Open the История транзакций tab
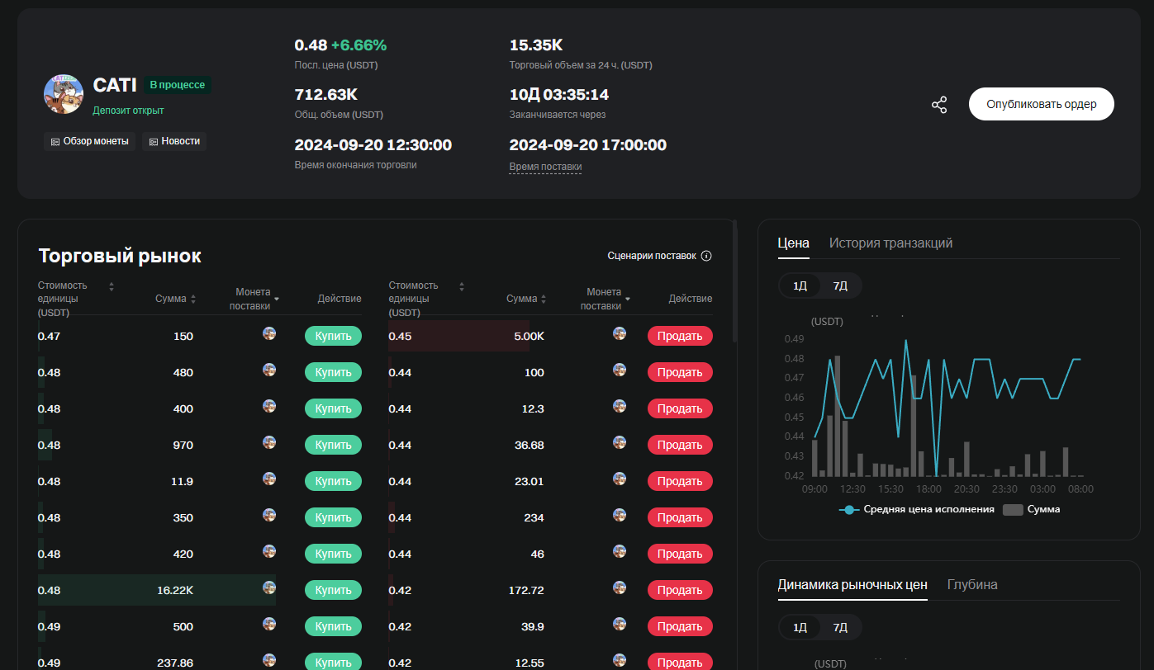The height and width of the screenshot is (670, 1154). [891, 243]
